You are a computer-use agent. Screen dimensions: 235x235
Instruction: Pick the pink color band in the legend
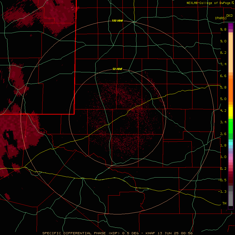coord(231,158)
